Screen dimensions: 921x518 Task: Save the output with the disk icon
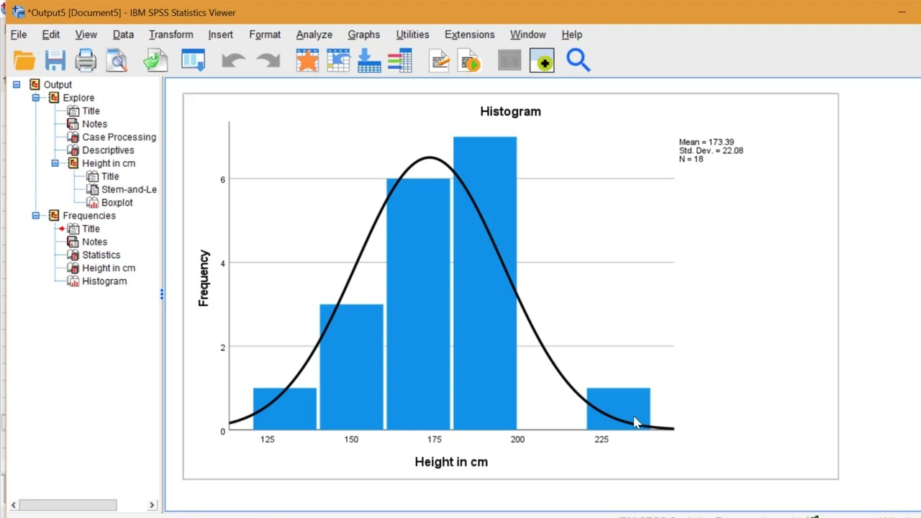(55, 61)
